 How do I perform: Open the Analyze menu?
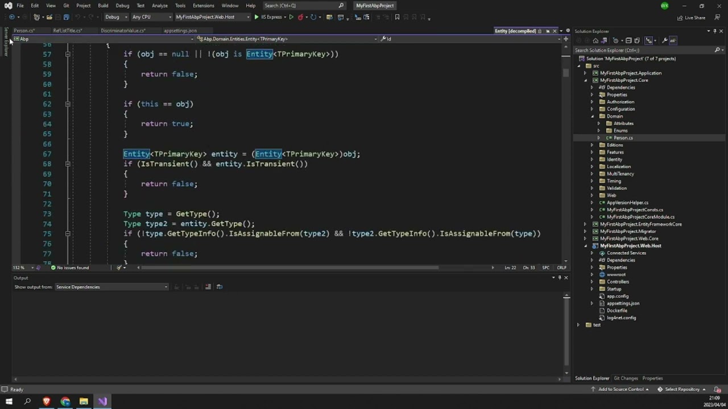[160, 6]
